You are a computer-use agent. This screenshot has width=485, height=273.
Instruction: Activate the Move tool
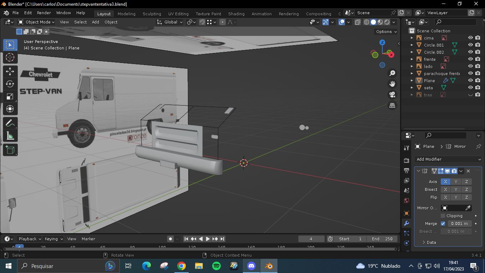click(x=10, y=71)
